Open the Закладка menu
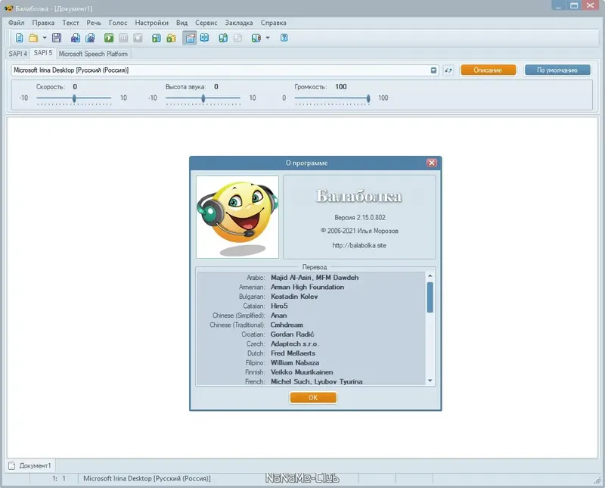605x488 pixels. click(239, 23)
